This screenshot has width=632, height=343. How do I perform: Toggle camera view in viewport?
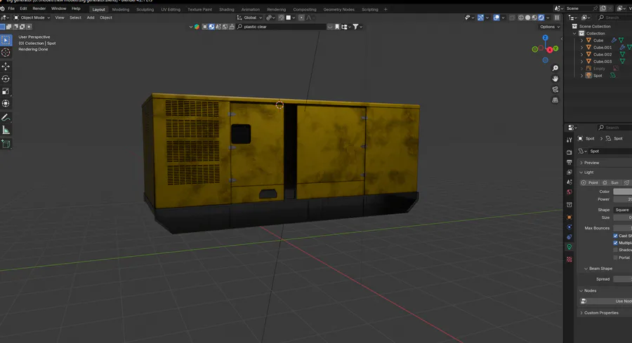coord(555,89)
